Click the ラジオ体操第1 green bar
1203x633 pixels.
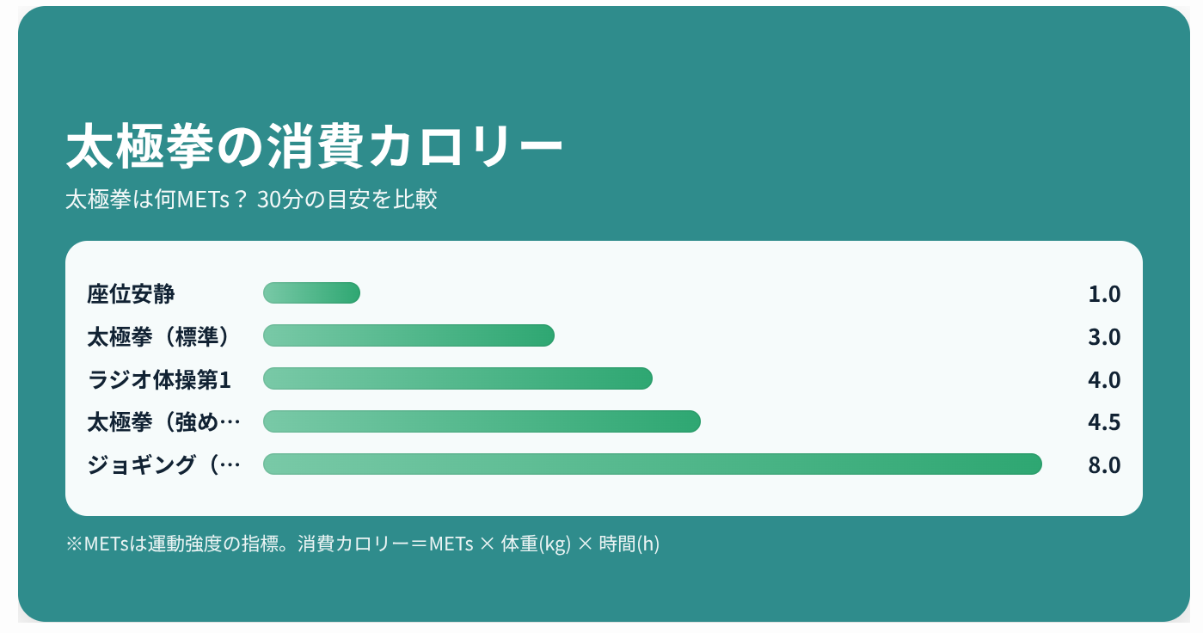coord(457,378)
